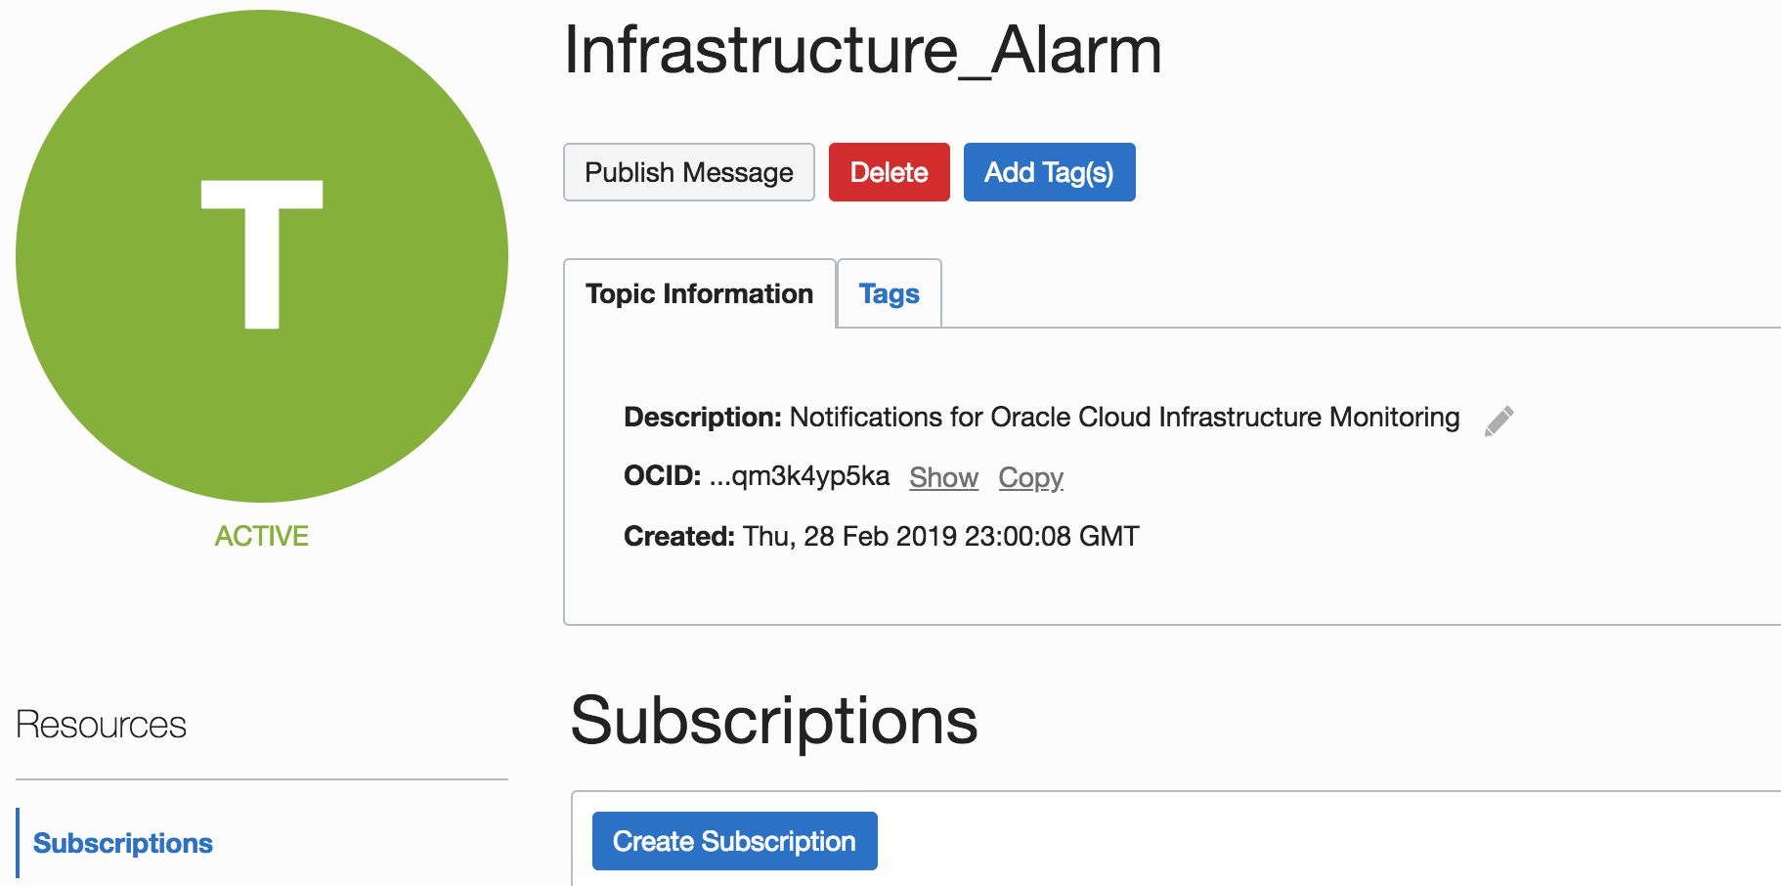Click the bold OCID field label

[x=662, y=476]
